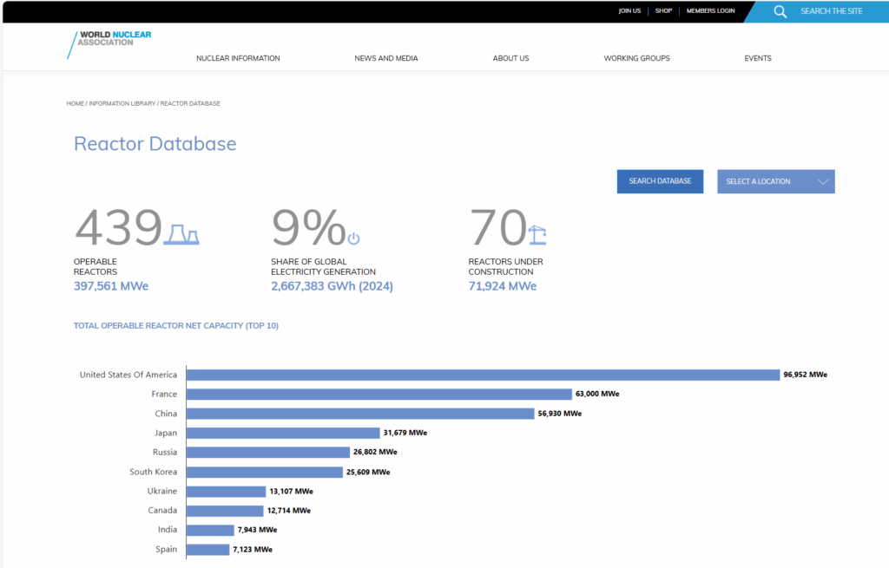Go to Home breadcrumb link
The height and width of the screenshot is (568, 889).
pyautogui.click(x=75, y=103)
